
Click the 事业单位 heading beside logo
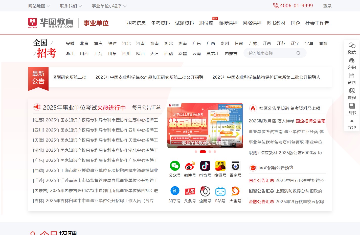click(x=96, y=23)
